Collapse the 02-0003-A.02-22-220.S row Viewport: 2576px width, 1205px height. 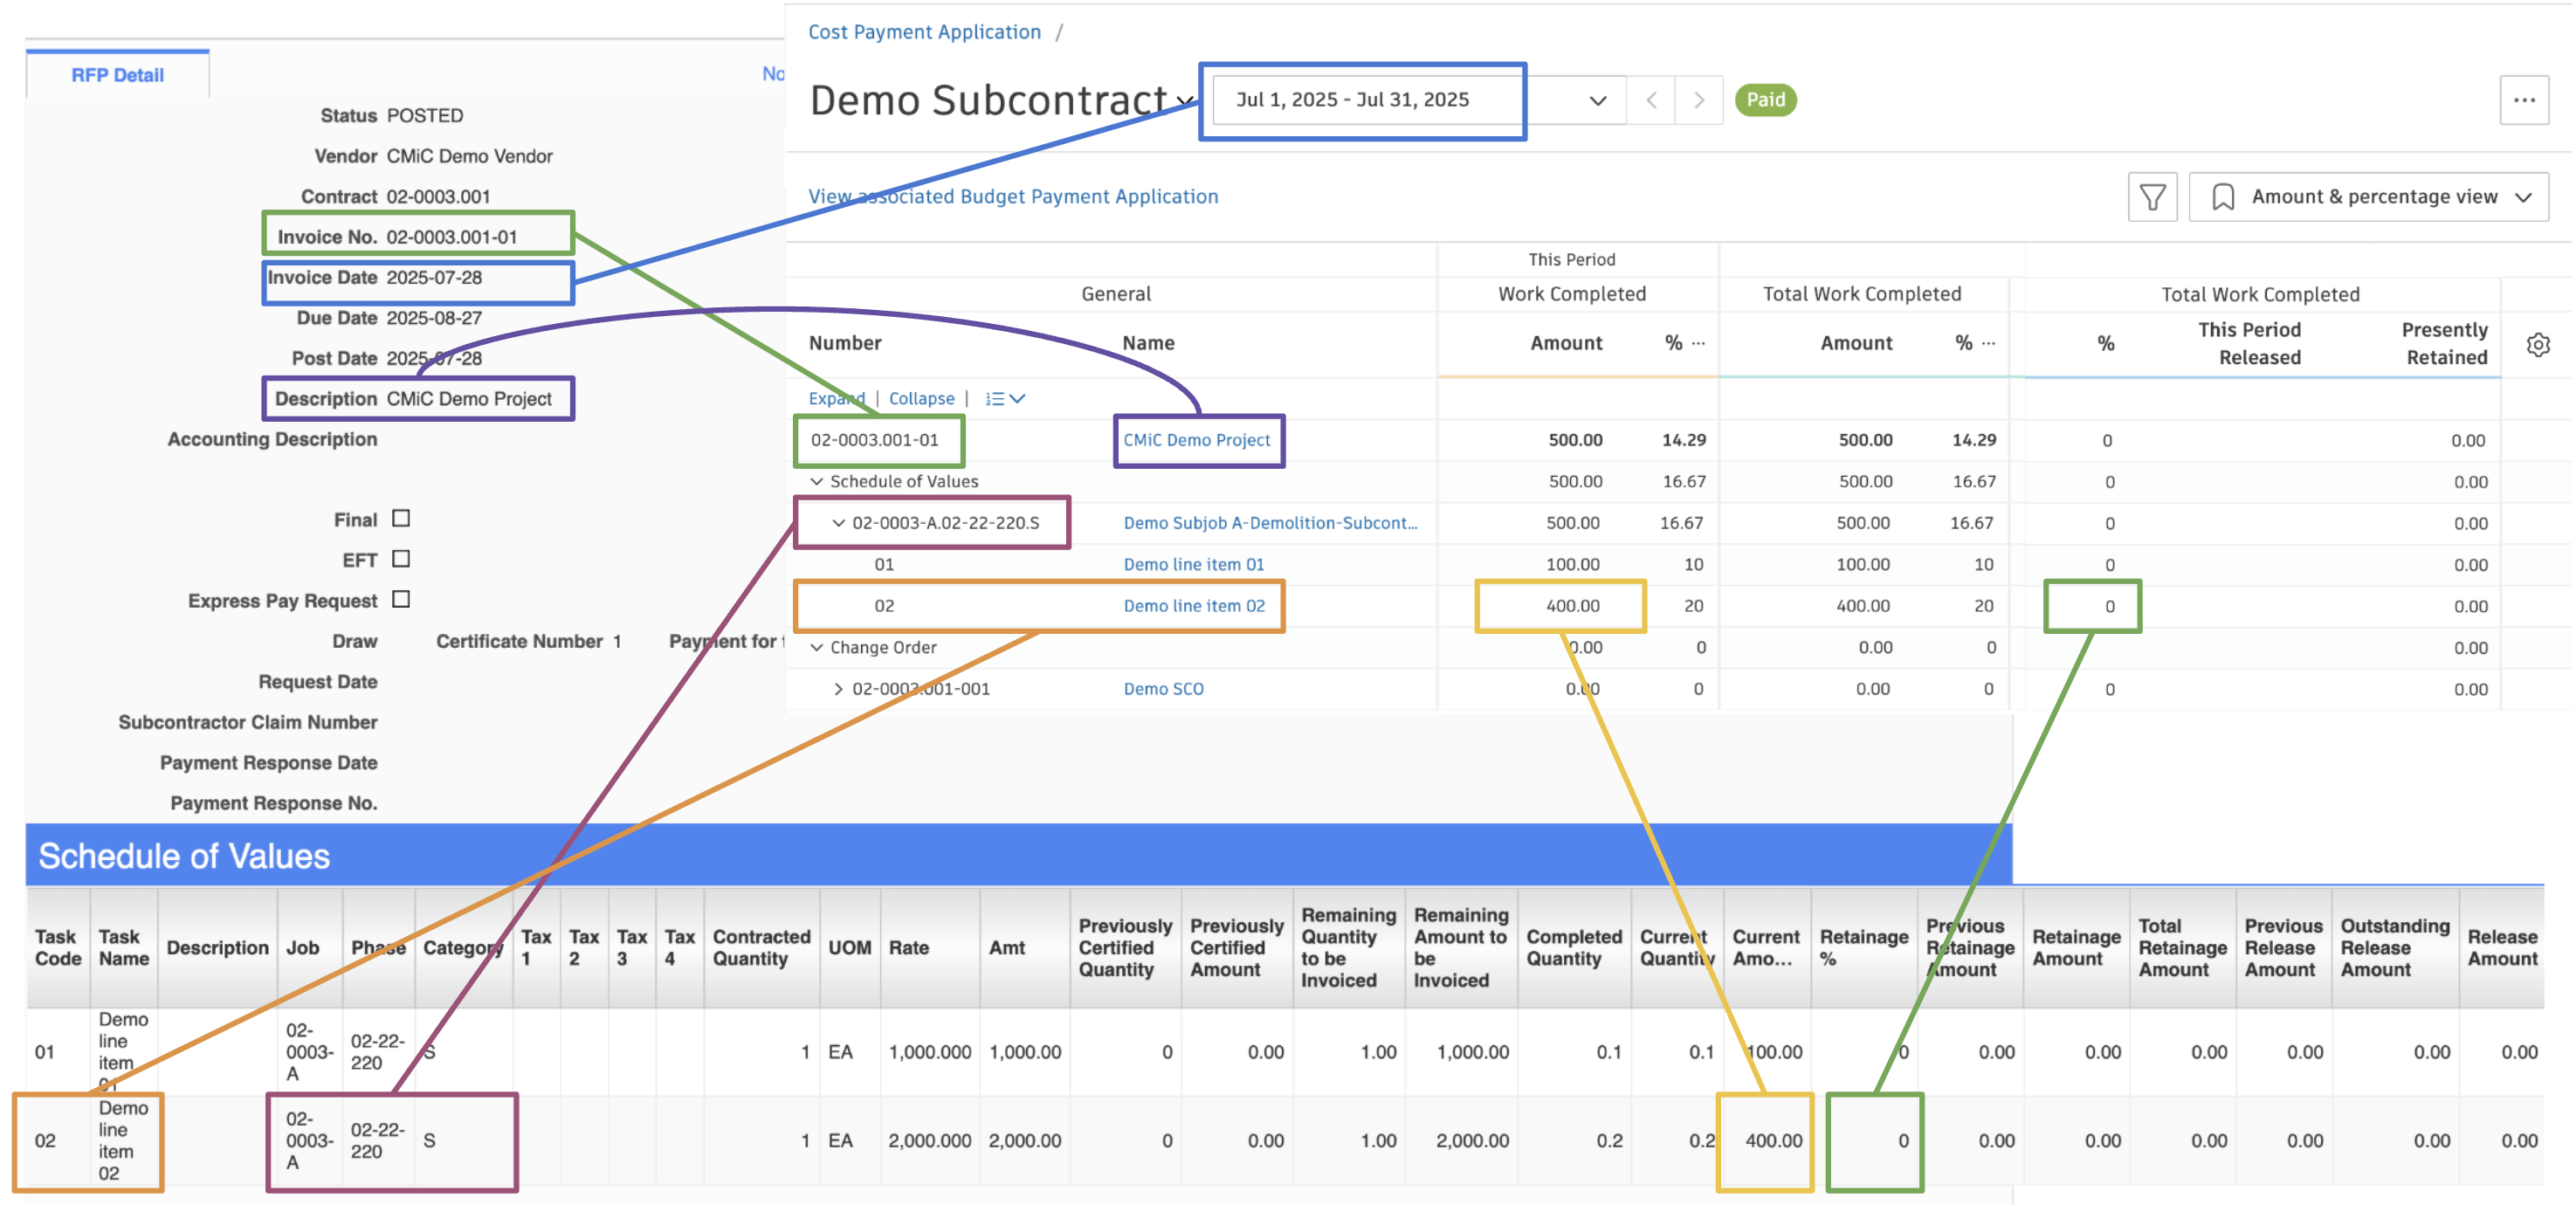pyautogui.click(x=838, y=523)
